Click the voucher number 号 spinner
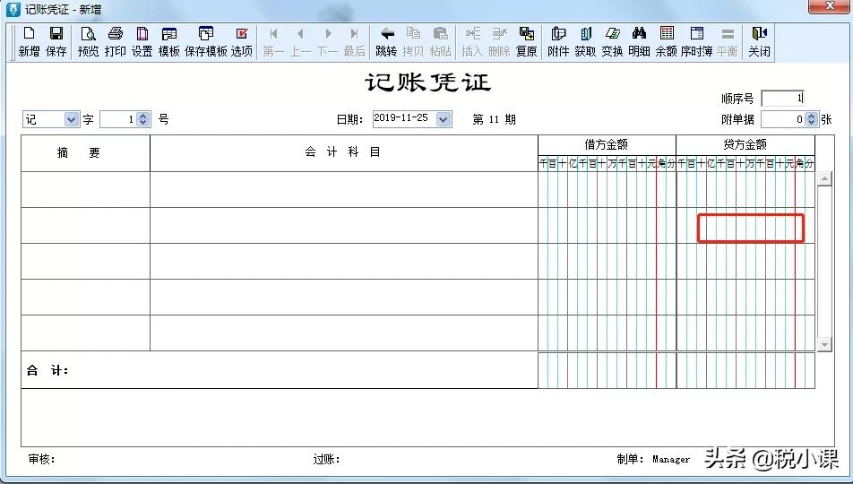853x484 pixels. click(143, 119)
